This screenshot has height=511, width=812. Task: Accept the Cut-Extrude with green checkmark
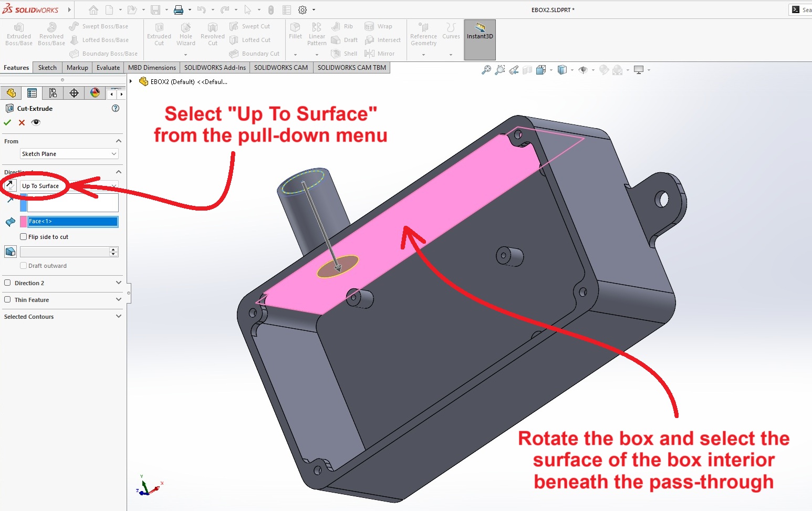coord(7,122)
